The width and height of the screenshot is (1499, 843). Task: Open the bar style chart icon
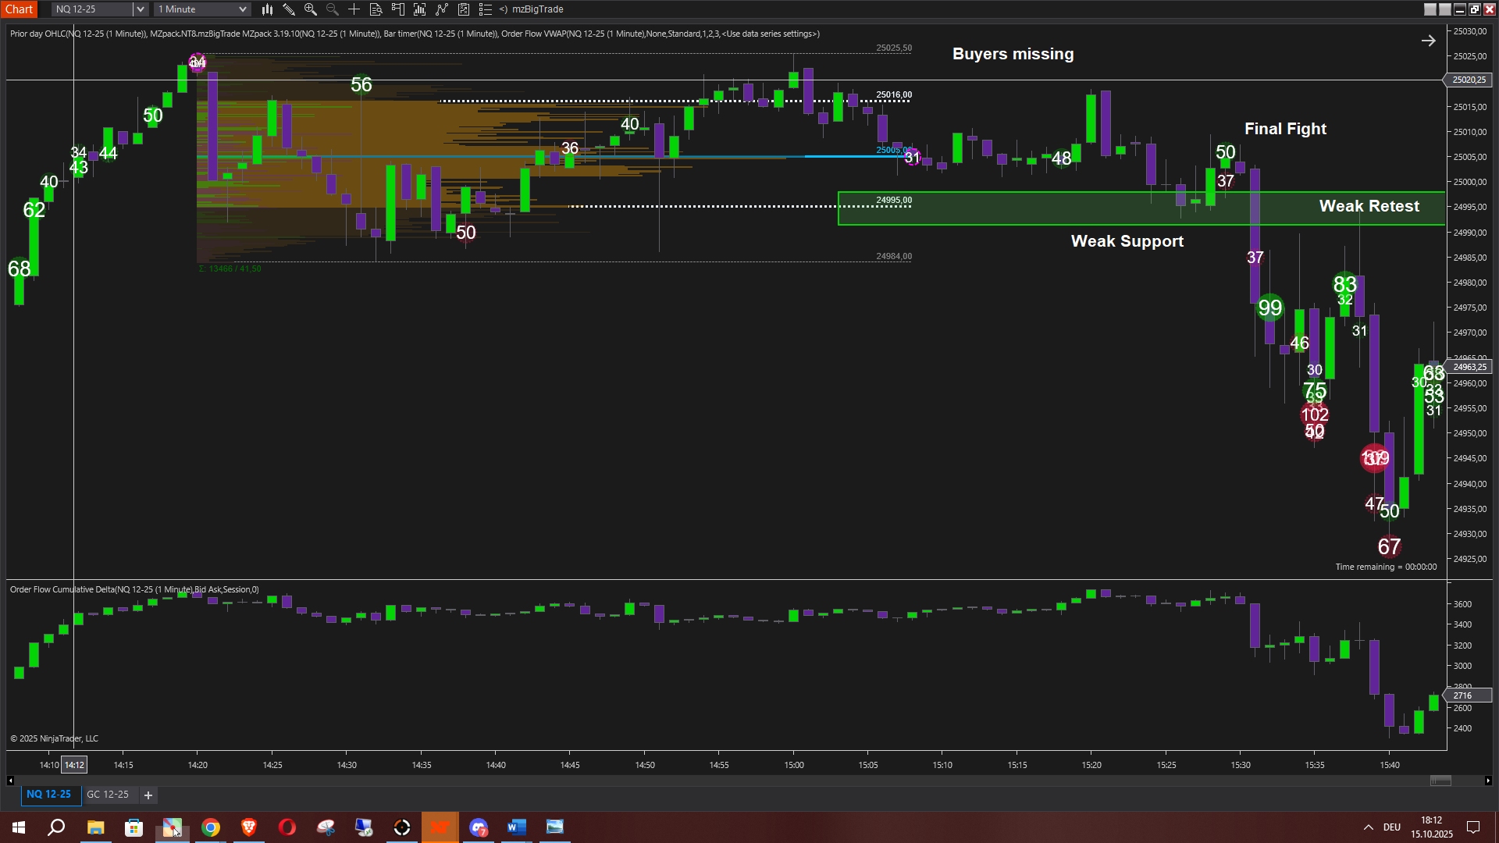pos(267,9)
